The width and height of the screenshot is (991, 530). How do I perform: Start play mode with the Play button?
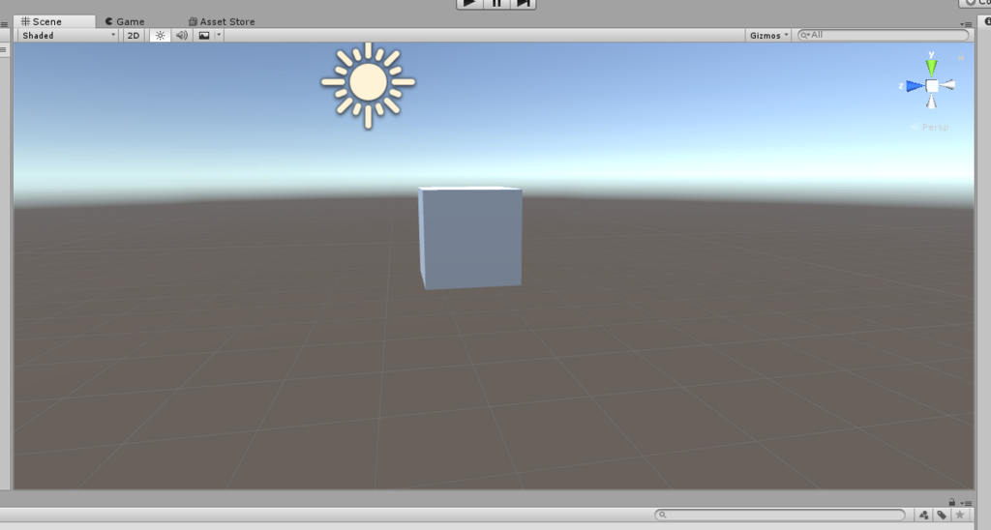[x=469, y=3]
